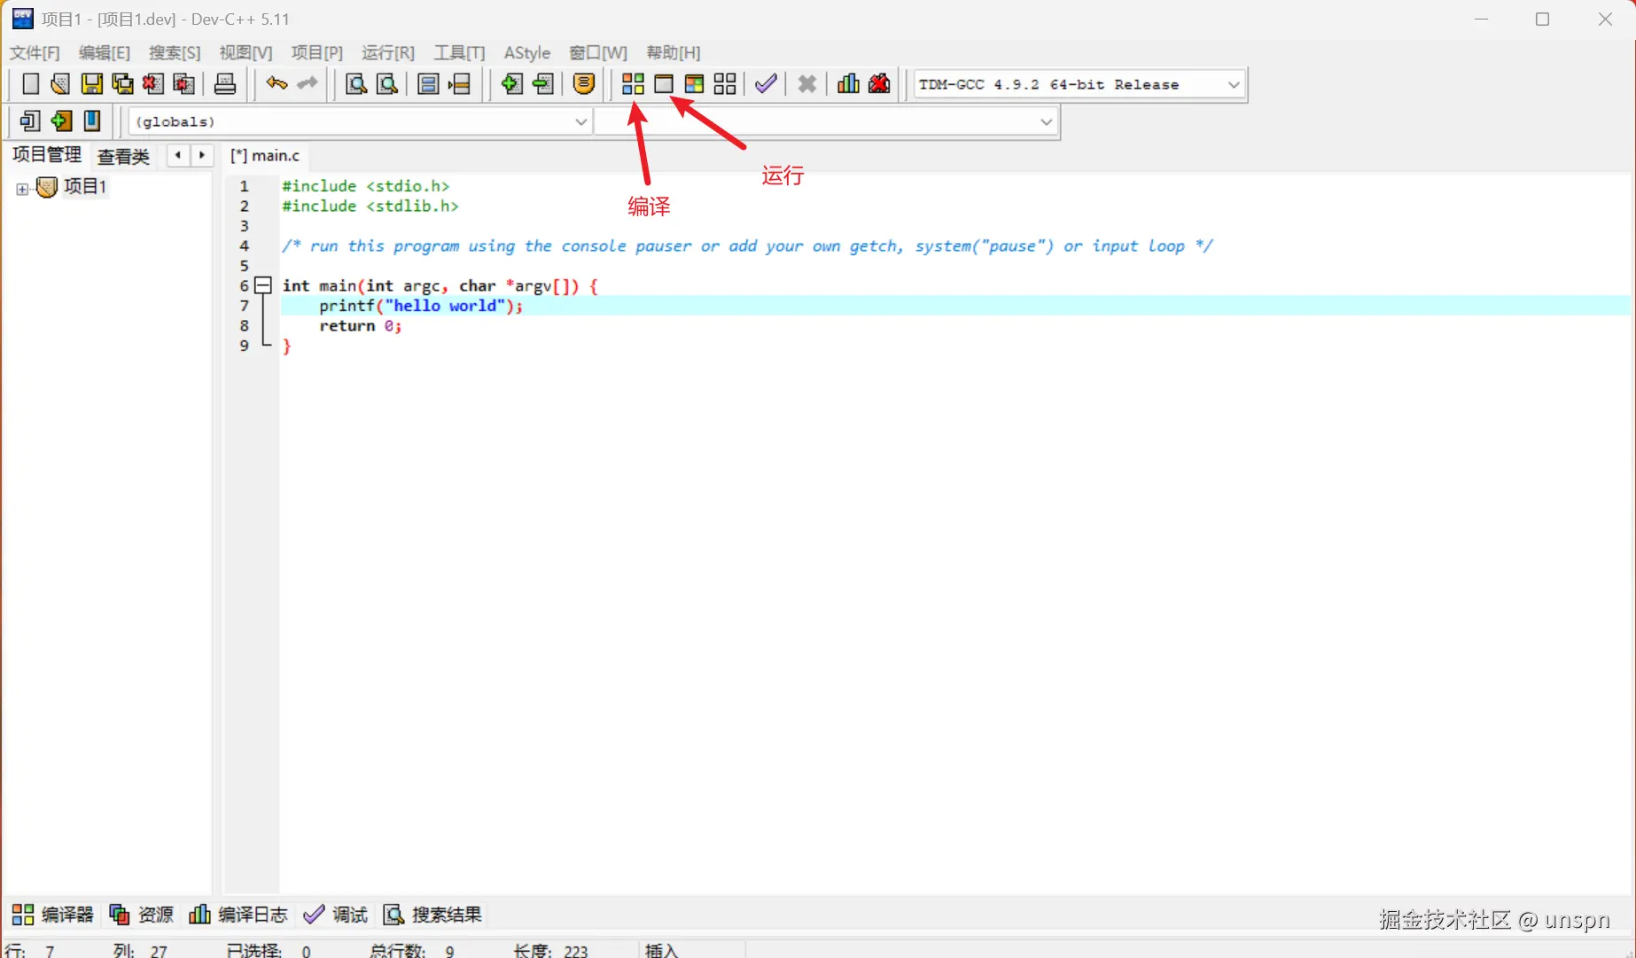Run the program with the Run icon
The height and width of the screenshot is (958, 1636).
click(x=664, y=84)
